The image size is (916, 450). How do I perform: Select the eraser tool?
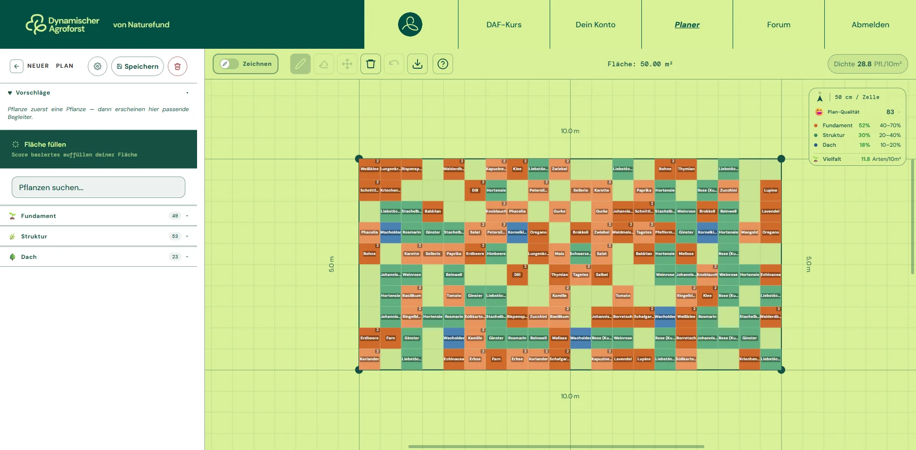coord(324,64)
